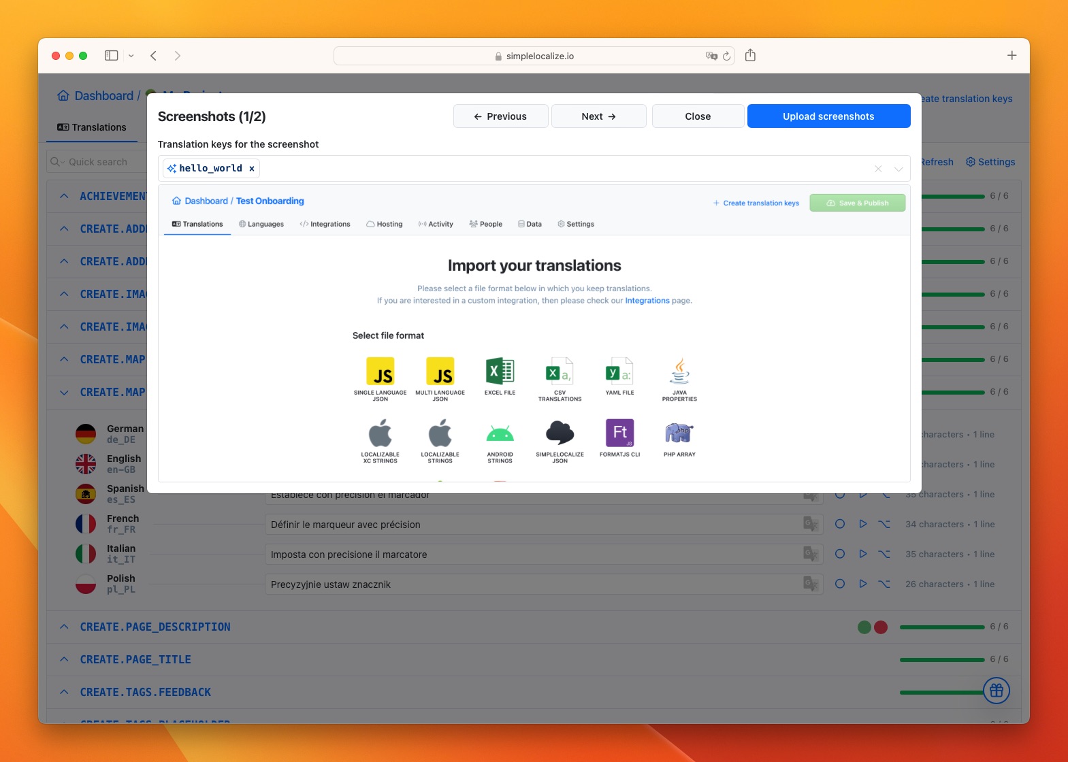The width and height of the screenshot is (1068, 762).
Task: Click Upload screenshots button
Action: (828, 116)
